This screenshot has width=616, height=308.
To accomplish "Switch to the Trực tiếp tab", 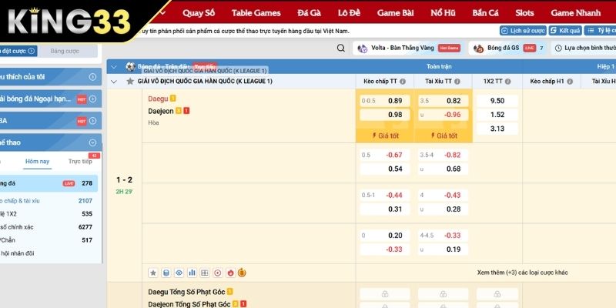I will tap(80, 162).
